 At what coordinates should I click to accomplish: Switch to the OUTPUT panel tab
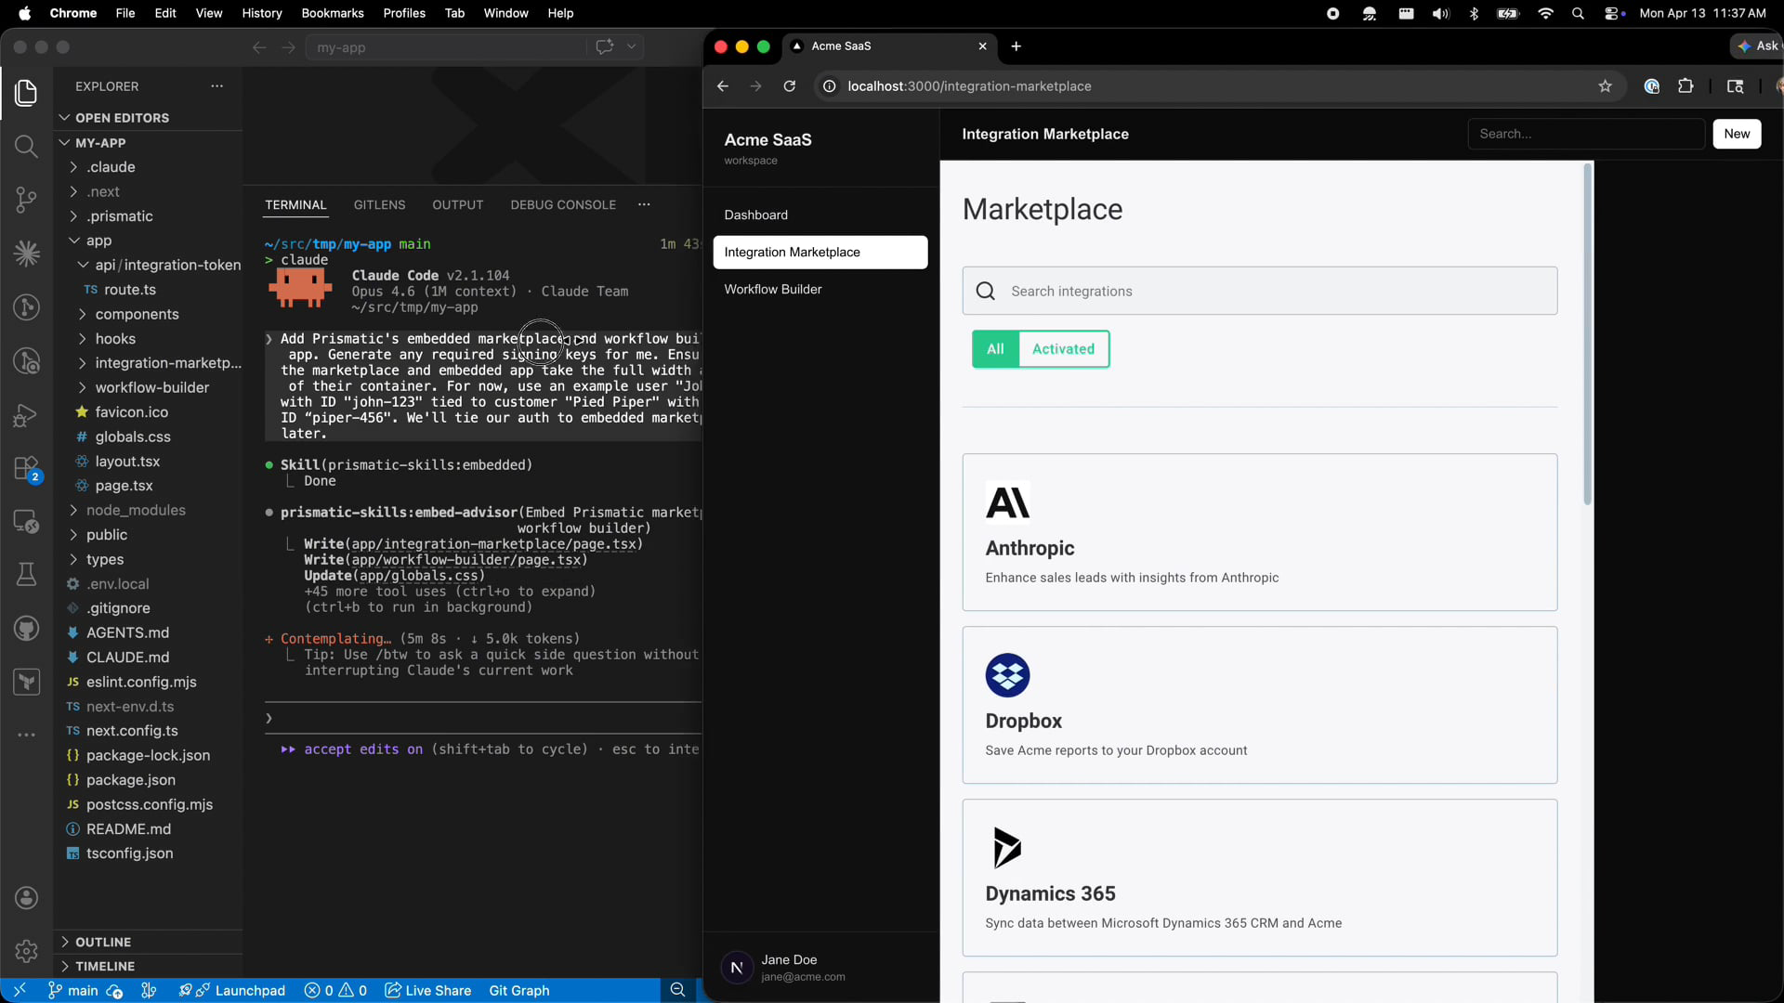(457, 204)
